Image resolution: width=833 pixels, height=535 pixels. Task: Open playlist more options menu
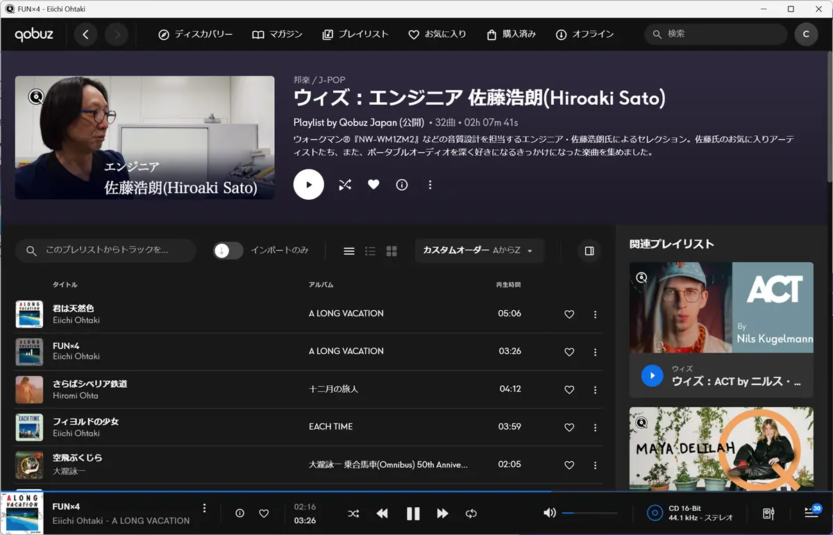[x=430, y=185]
